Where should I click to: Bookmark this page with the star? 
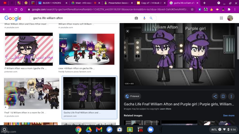pos(192,9)
